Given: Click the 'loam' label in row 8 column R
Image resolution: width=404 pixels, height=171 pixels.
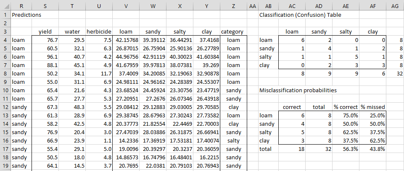Looking at the screenshot, I should click(21, 74).
